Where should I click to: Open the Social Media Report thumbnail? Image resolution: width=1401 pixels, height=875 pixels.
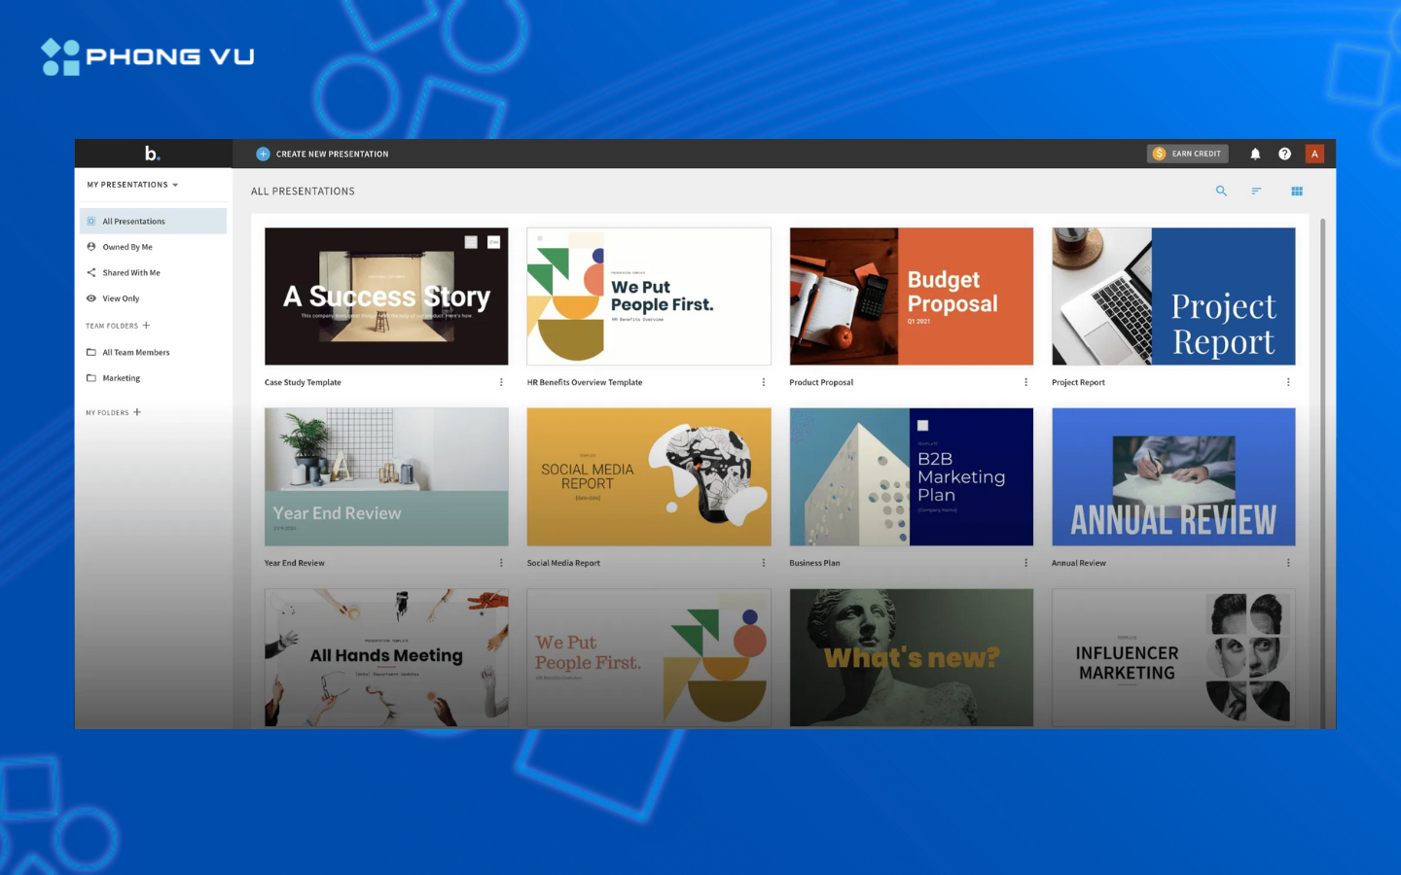[648, 476]
